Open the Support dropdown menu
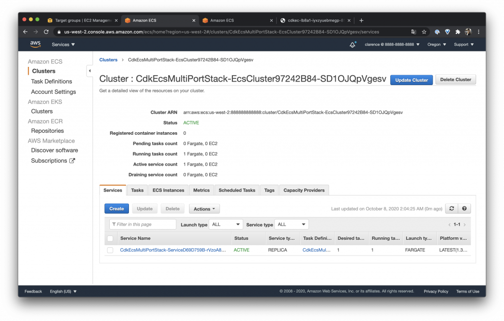This screenshot has width=504, height=321. point(464,45)
